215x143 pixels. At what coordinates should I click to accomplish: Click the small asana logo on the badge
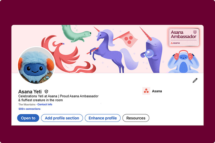click(x=175, y=43)
